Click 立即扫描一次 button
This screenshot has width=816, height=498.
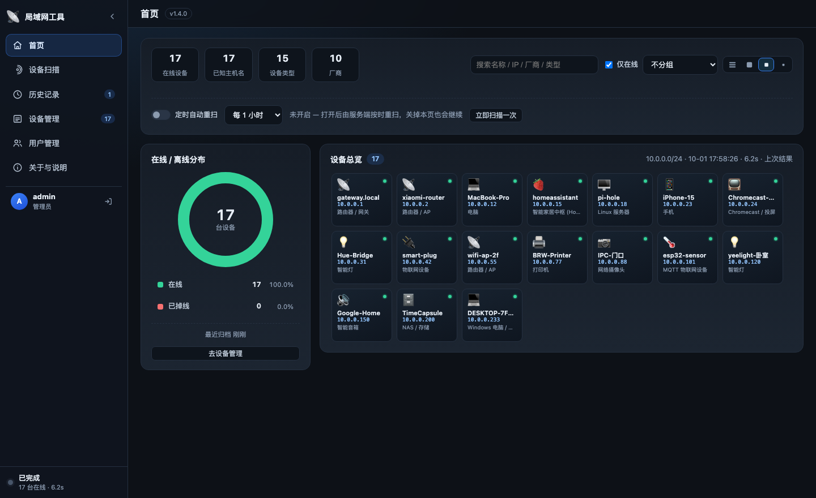click(x=496, y=115)
